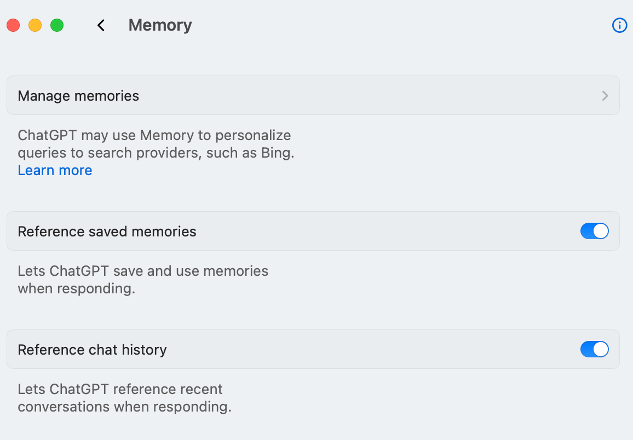The height and width of the screenshot is (440, 633).
Task: Click the 'reference recent conversations' description text
Action: [x=124, y=407]
